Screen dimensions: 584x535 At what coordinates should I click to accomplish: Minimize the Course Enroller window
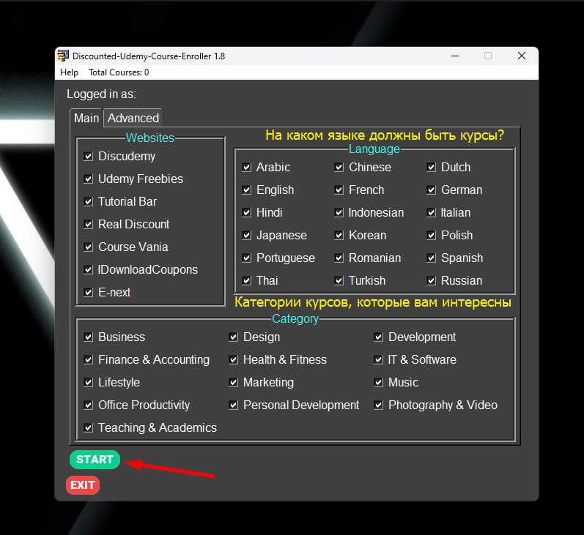coord(455,56)
